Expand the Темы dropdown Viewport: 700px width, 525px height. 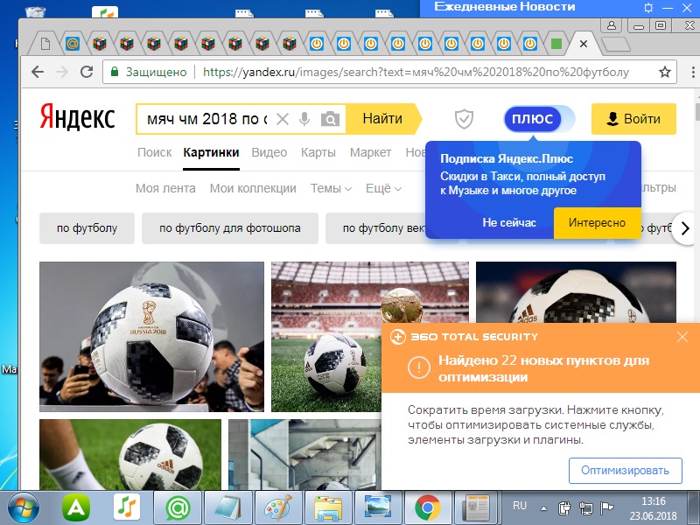point(332,188)
